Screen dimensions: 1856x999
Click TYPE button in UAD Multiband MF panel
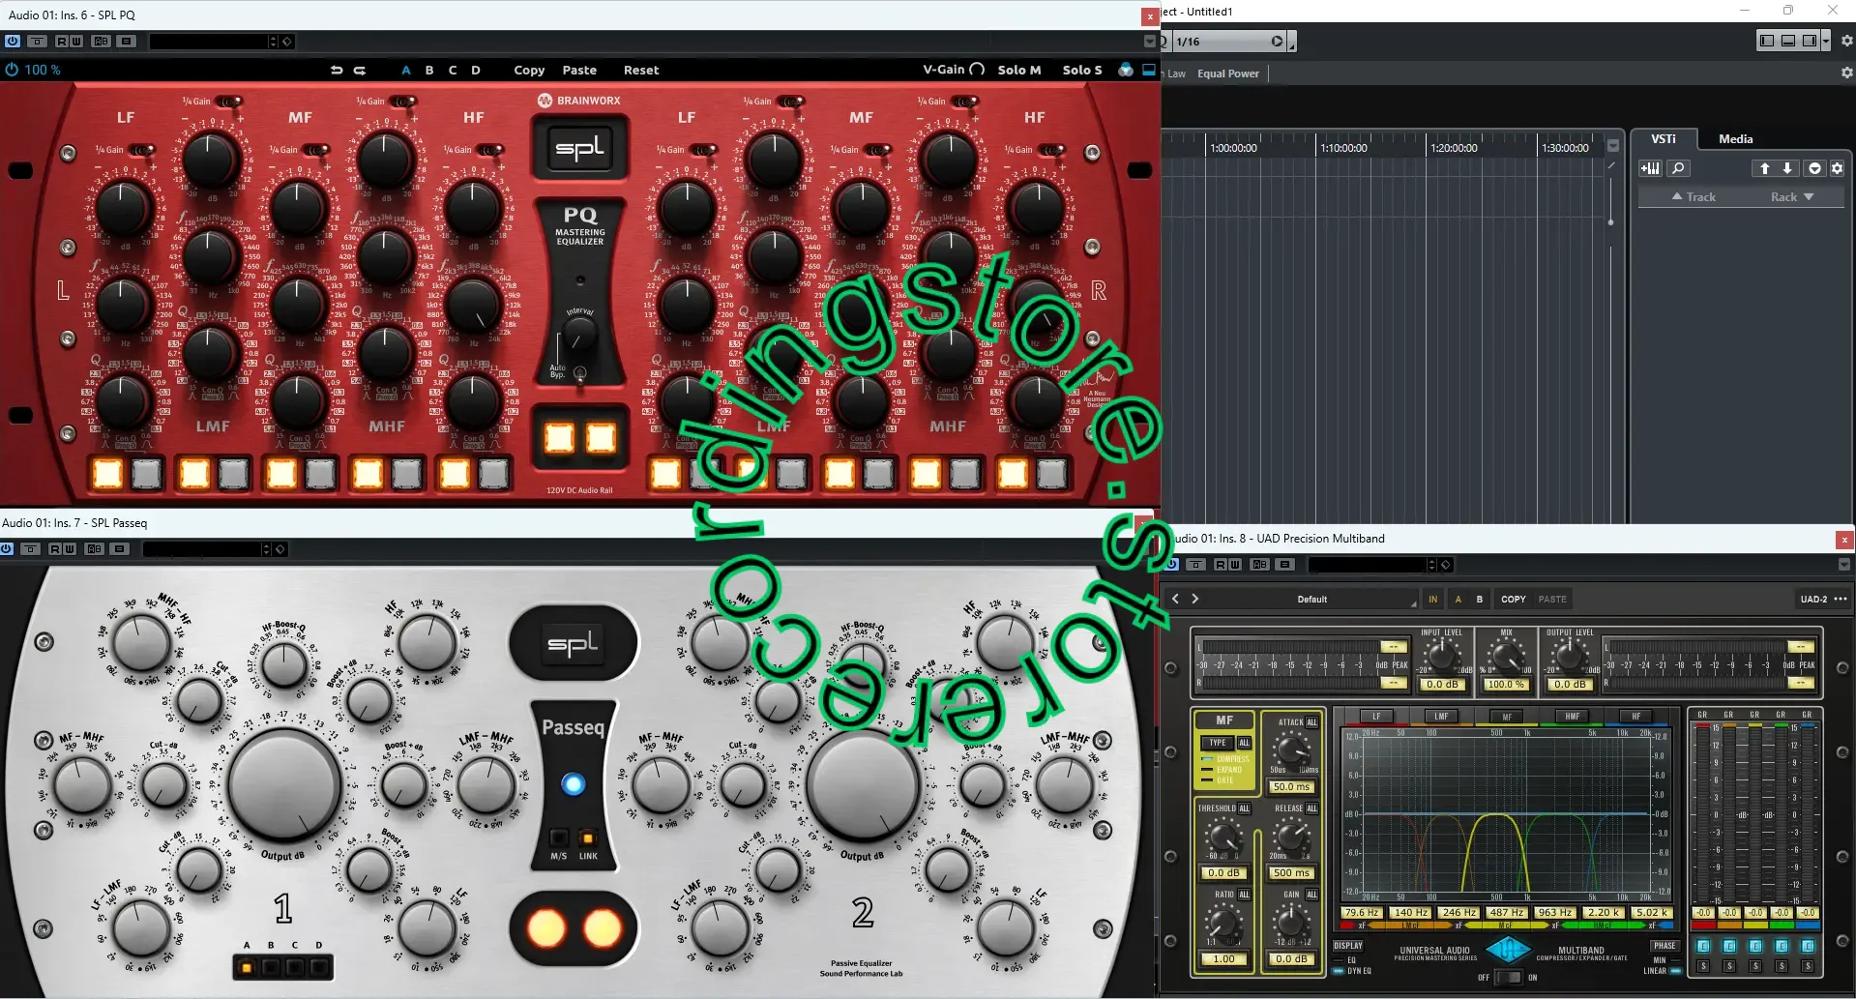(x=1218, y=743)
